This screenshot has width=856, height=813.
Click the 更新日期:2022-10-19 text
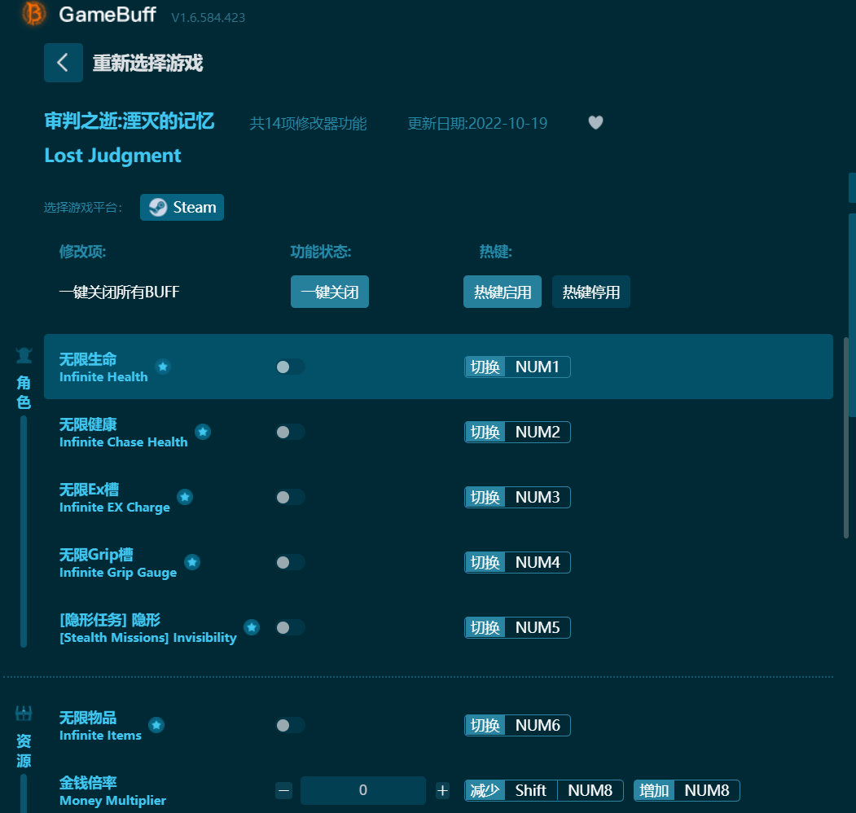(x=477, y=123)
